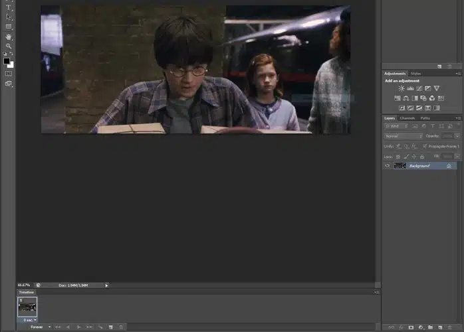Pick the Path Selection arrow tool
464x332 pixels.
click(x=8, y=17)
